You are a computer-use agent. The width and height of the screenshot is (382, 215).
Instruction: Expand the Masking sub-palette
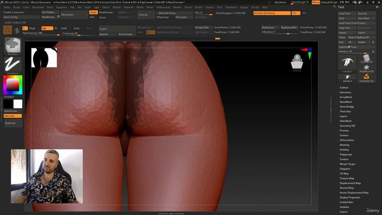344,145
